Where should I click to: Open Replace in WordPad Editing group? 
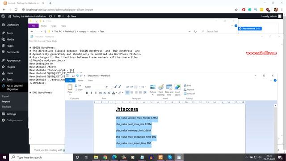coord(189,89)
